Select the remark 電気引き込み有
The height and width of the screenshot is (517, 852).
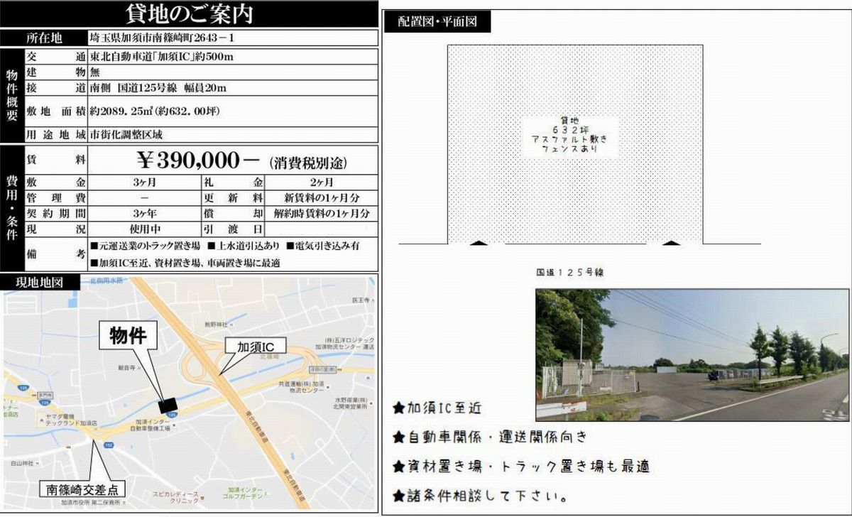point(324,246)
